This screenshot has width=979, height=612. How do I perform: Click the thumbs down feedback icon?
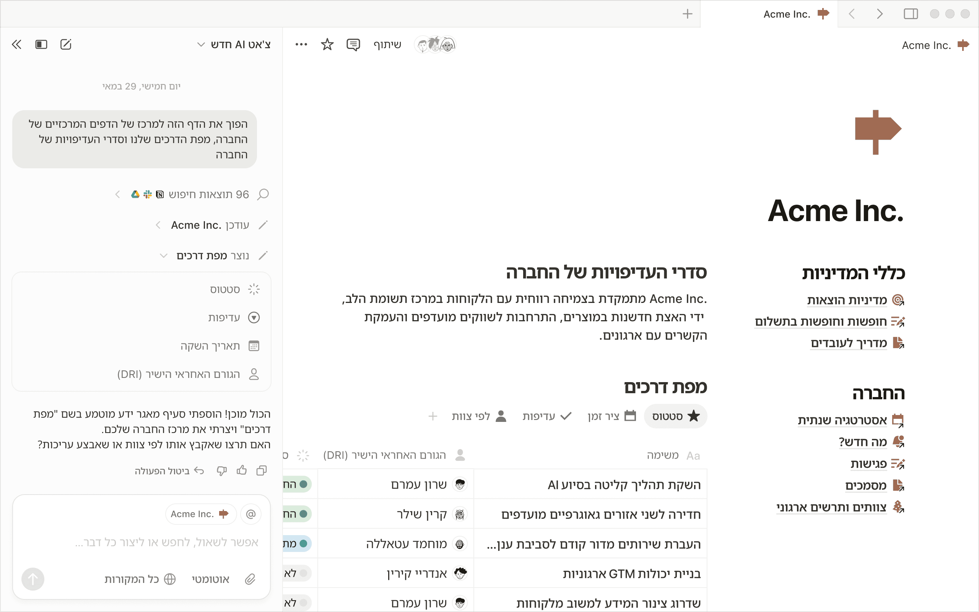coord(221,470)
